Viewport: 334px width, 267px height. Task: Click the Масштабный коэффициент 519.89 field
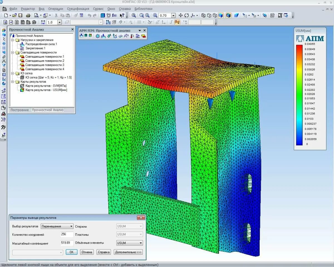67,243
